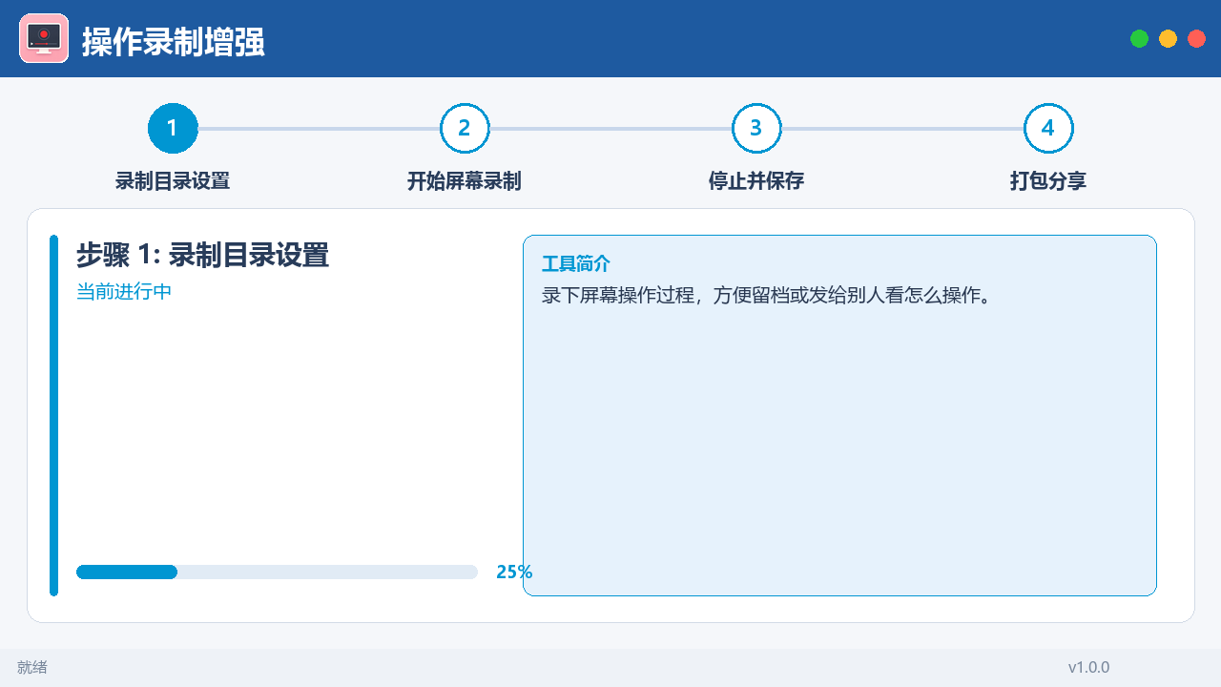Viewport: 1221px width, 687px height.
Task: Click the 当前进行中 status text
Action: tap(124, 292)
